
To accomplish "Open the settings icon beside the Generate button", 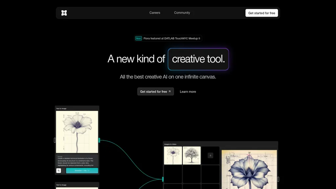I will (58, 171).
